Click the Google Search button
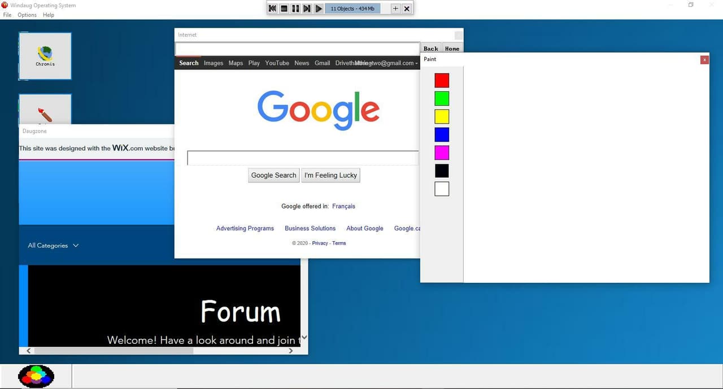The height and width of the screenshot is (389, 723). (x=274, y=175)
